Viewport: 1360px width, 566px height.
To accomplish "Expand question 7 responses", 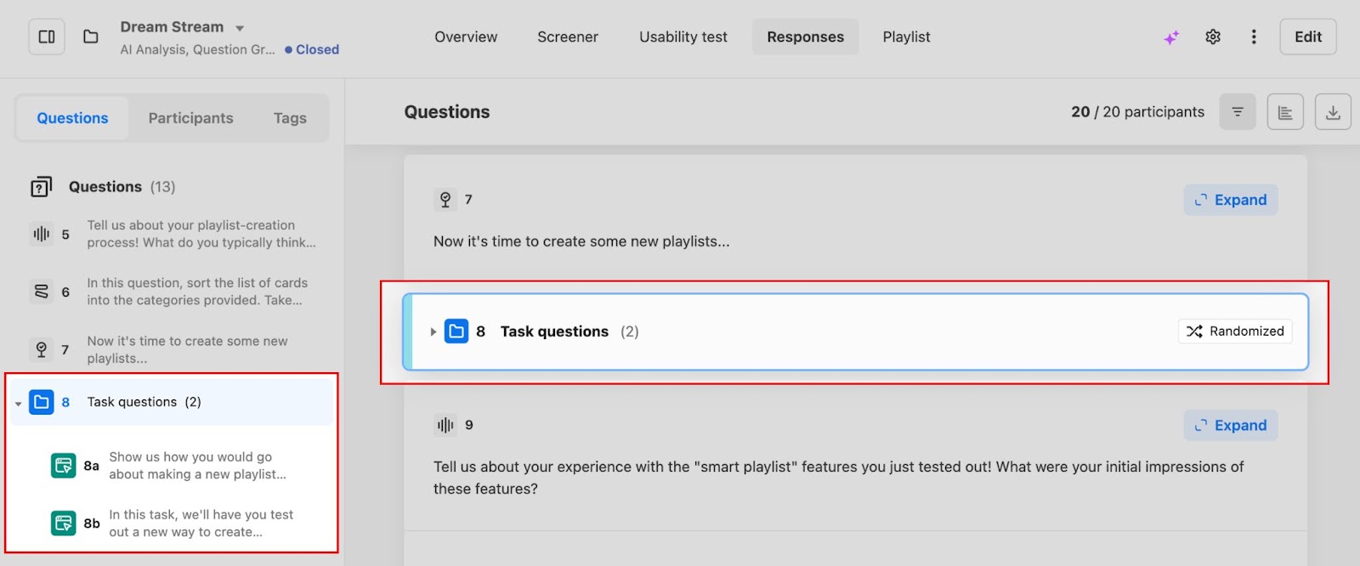I will [x=1230, y=201].
